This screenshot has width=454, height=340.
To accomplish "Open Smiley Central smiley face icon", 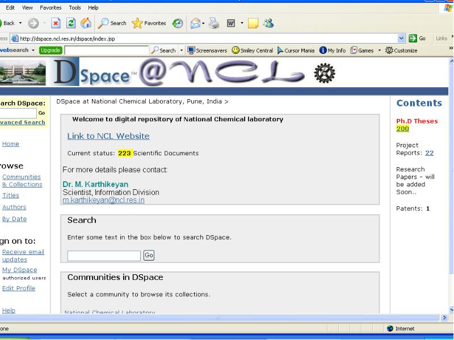I will 236,50.
